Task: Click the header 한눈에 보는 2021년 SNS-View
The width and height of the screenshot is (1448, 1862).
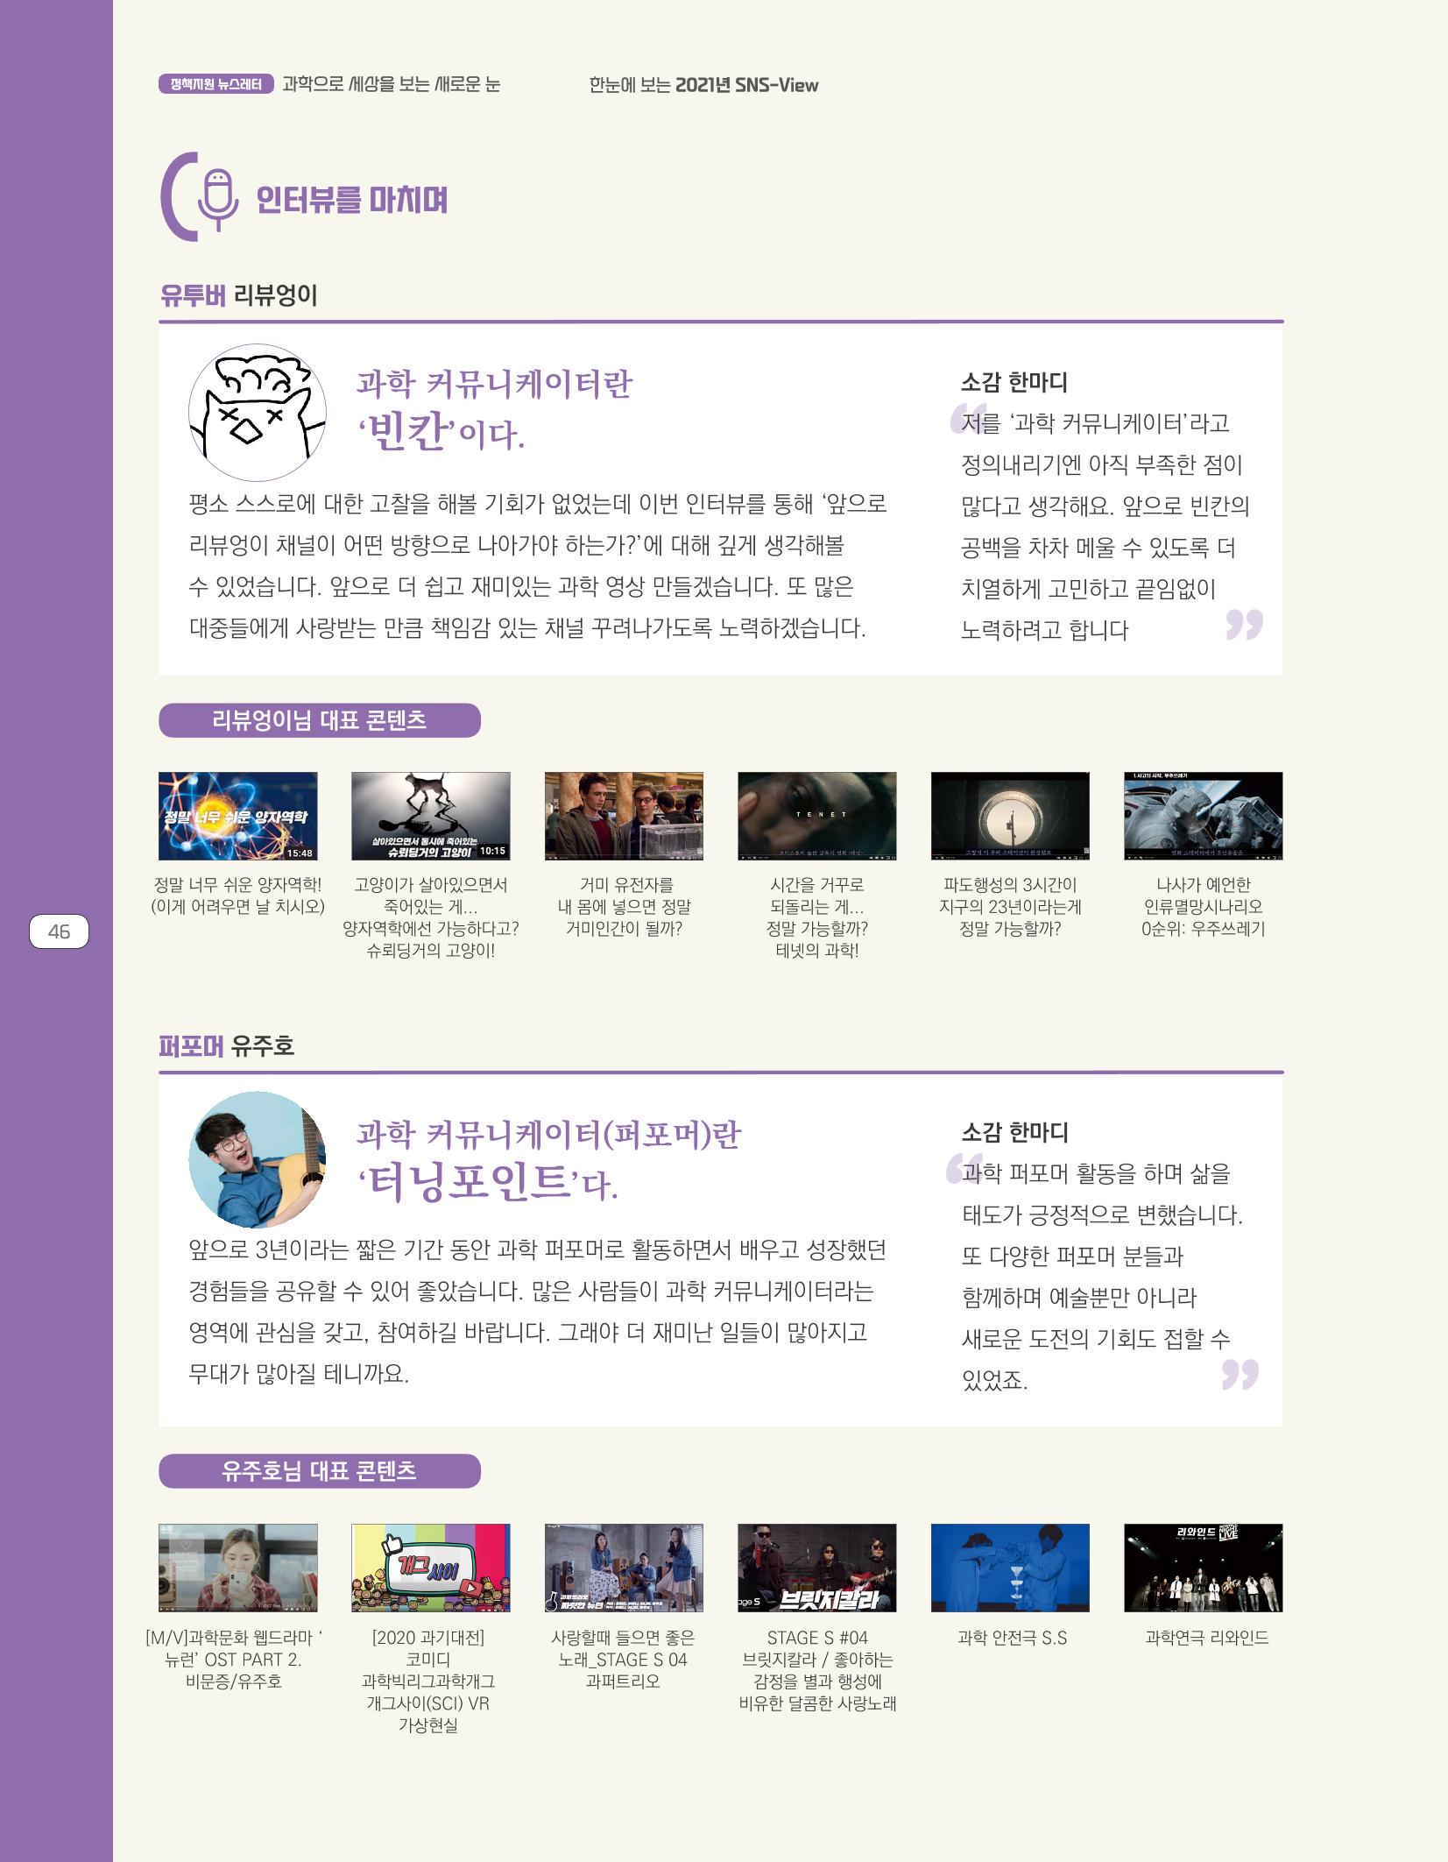Action: click(x=704, y=85)
